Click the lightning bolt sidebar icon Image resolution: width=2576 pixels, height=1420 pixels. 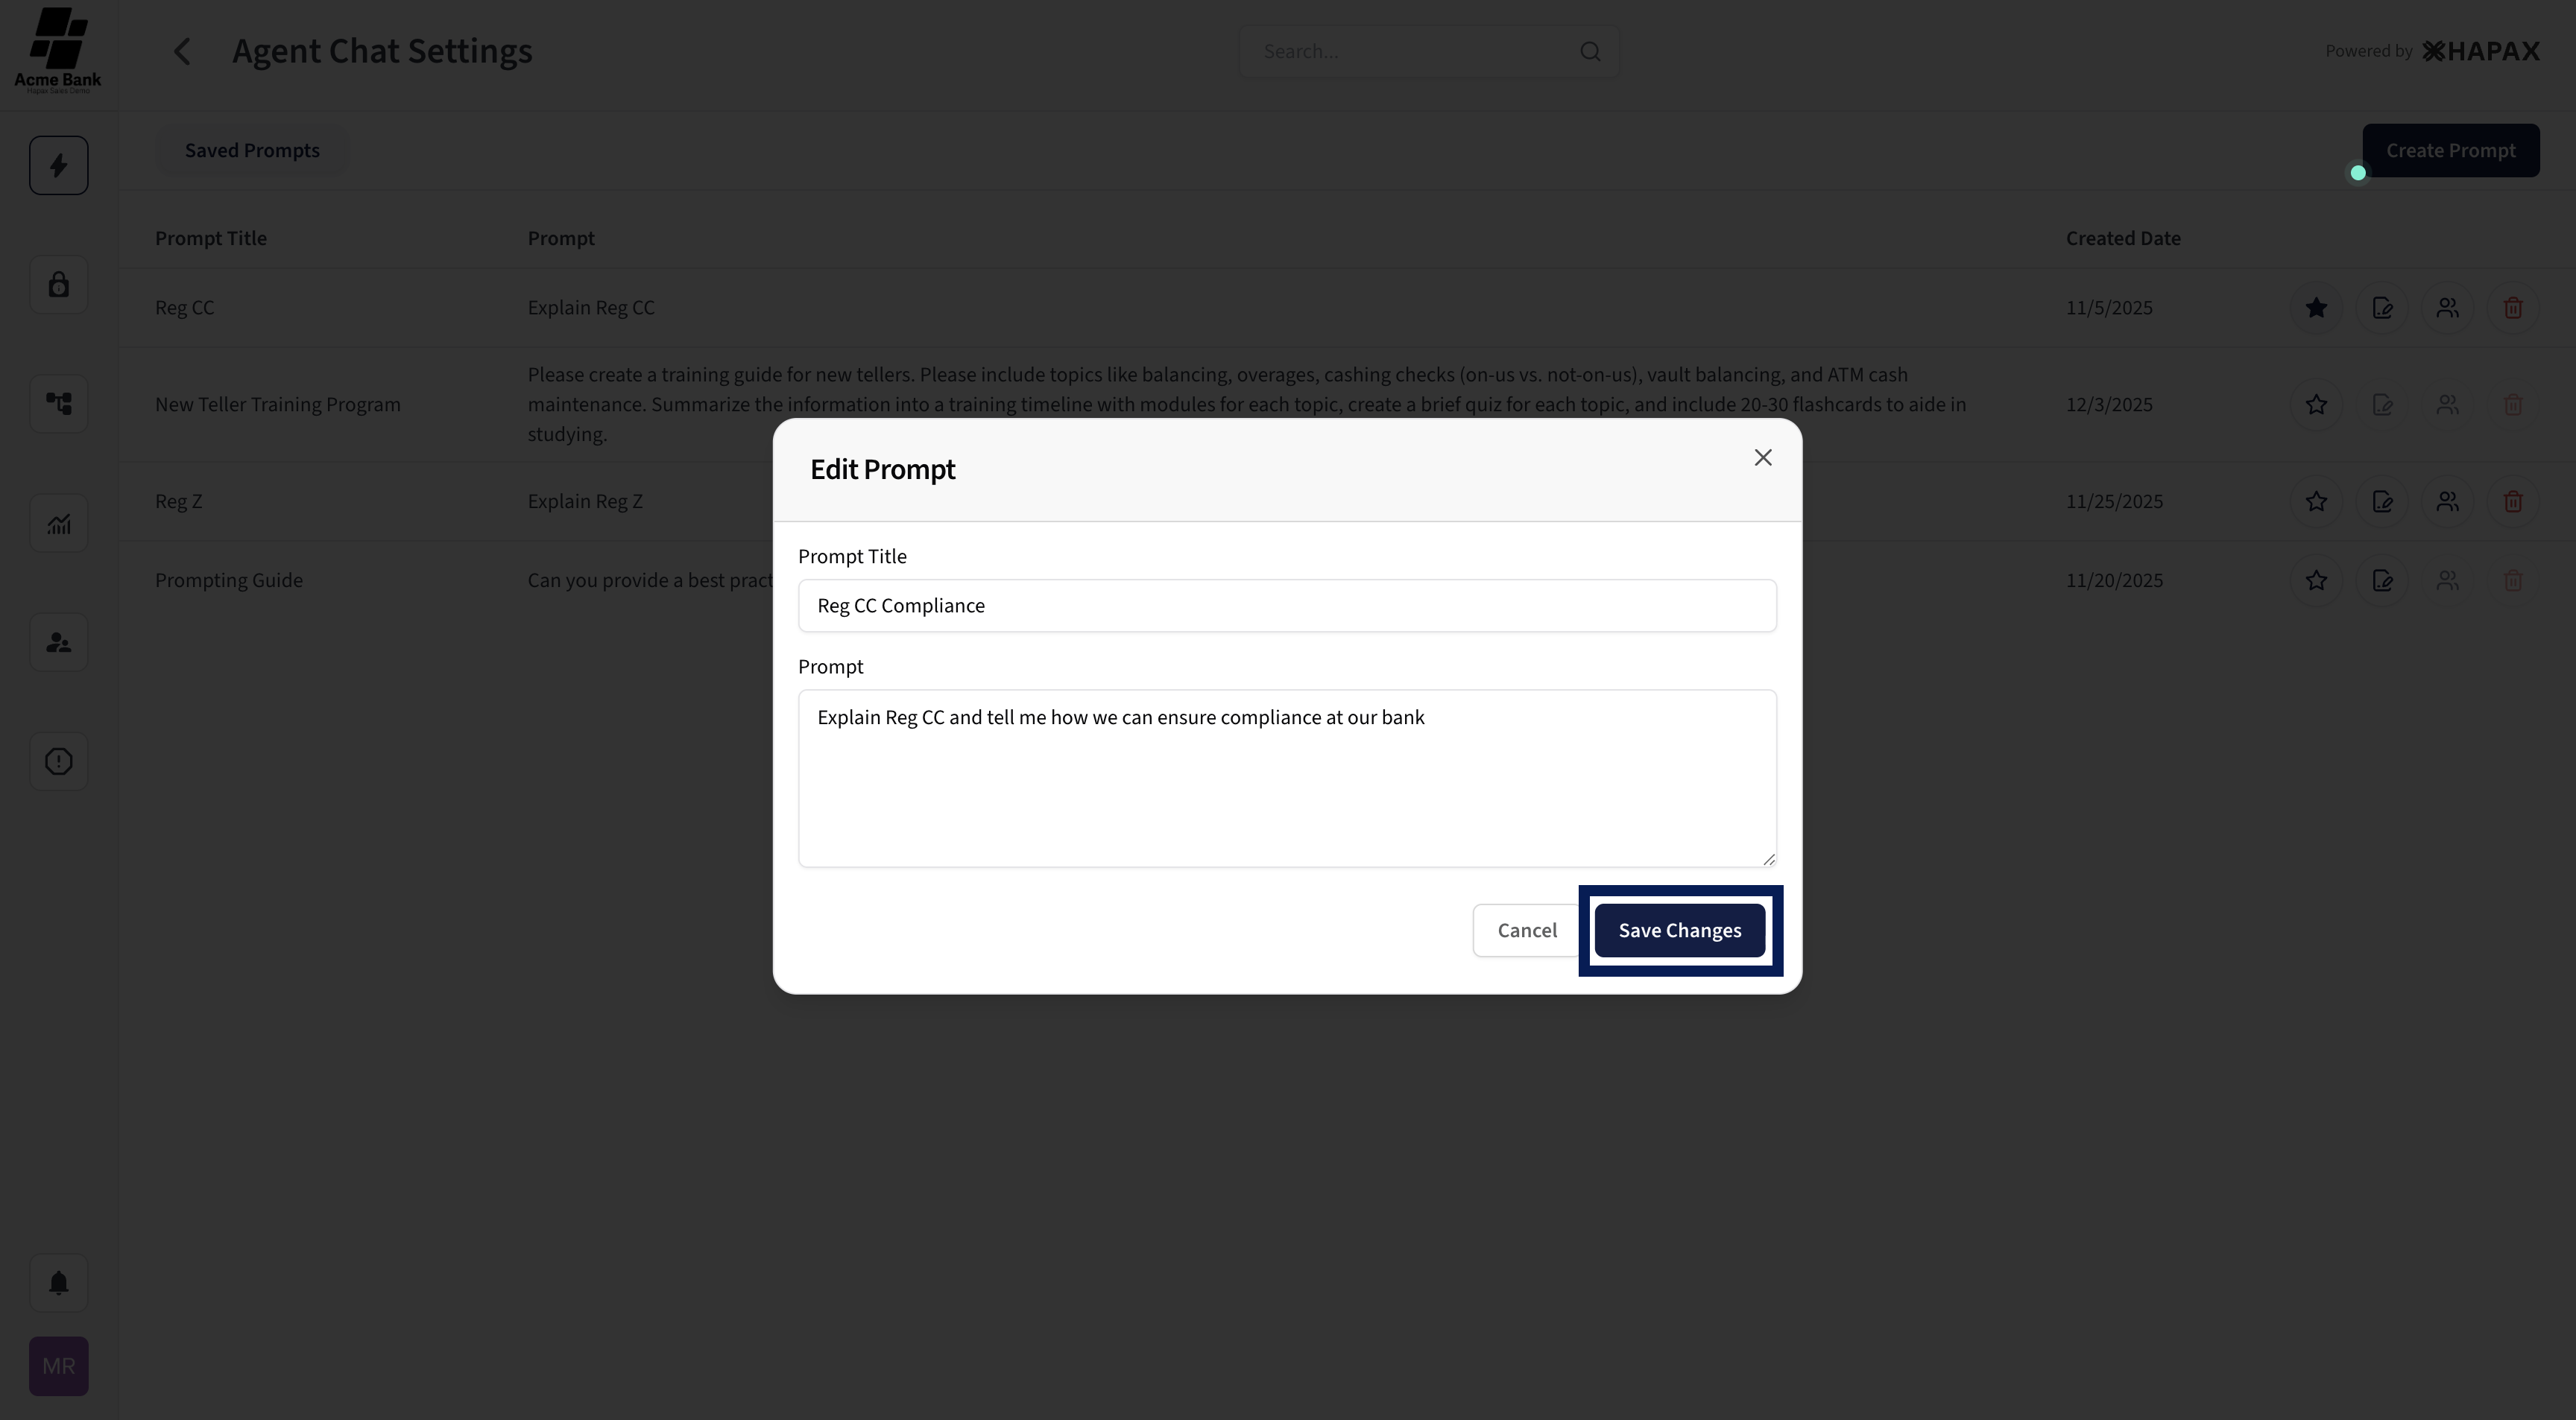[x=58, y=165]
